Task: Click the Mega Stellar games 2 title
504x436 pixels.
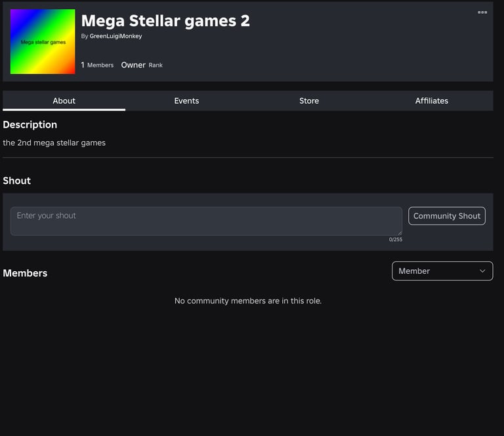Action: pos(165,21)
